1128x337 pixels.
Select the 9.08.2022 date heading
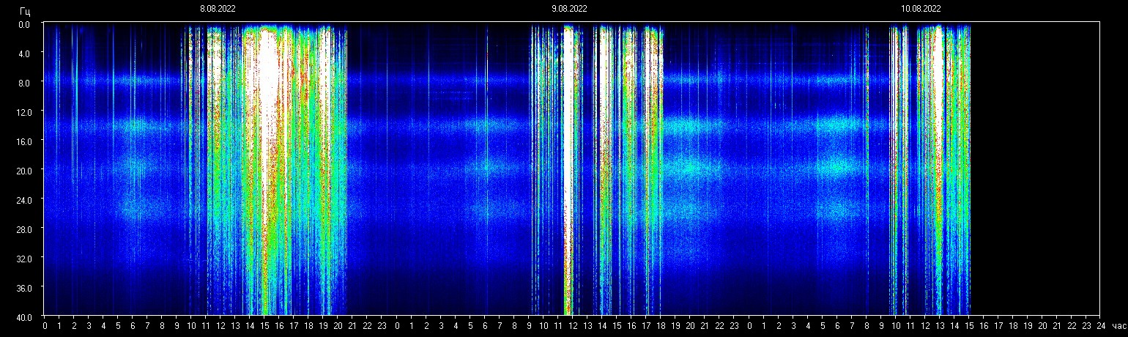569,9
